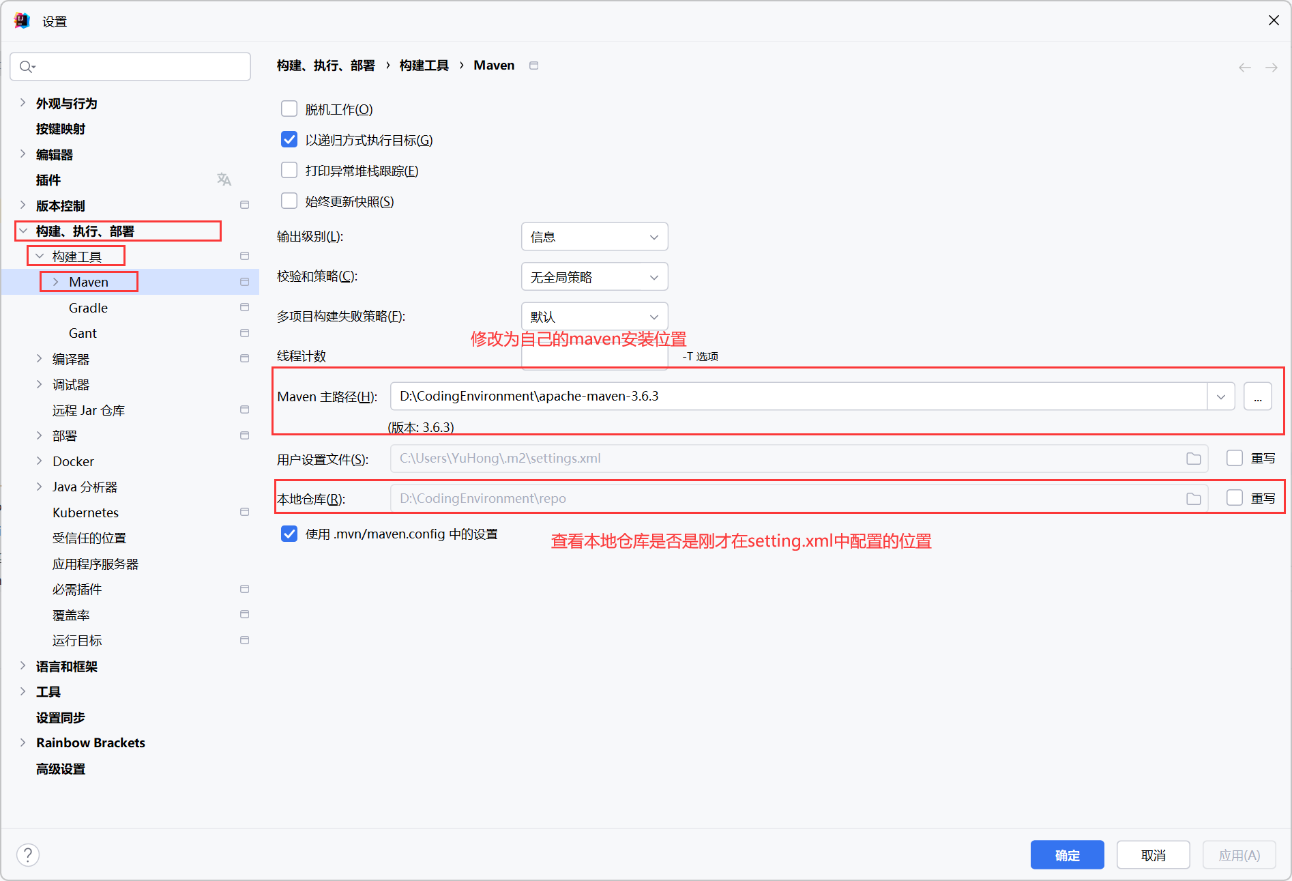Open 校验和策略 dropdown showing 无全局策略
The height and width of the screenshot is (881, 1292).
coord(594,277)
